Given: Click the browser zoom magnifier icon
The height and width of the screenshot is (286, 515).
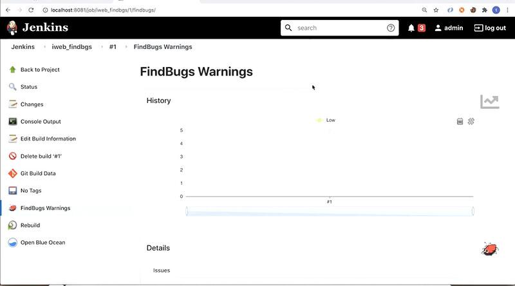Looking at the screenshot, I should (x=424, y=10).
